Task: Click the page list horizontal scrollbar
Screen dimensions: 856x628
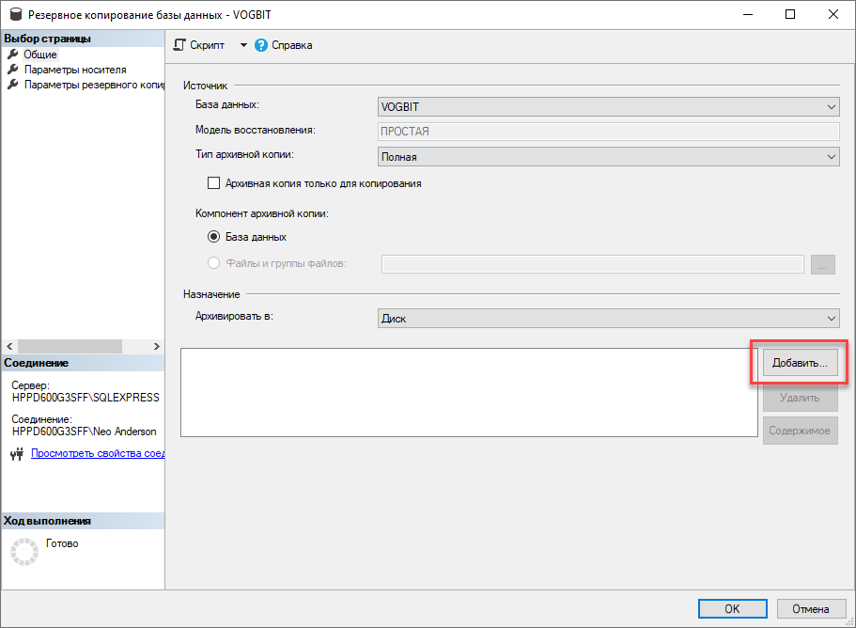Action: tap(83, 346)
